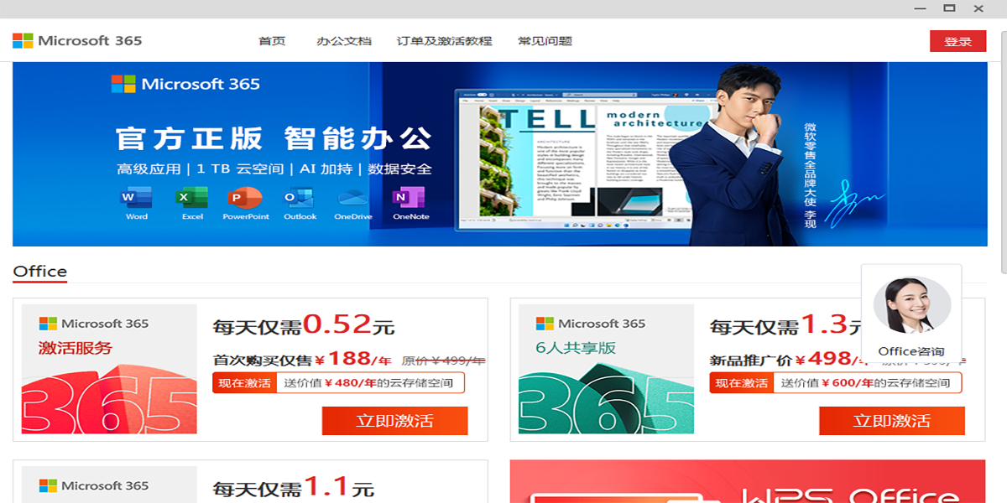Click 立即激活 for the 6人共享版 plan
This screenshot has height=503, width=1007.
891,421
